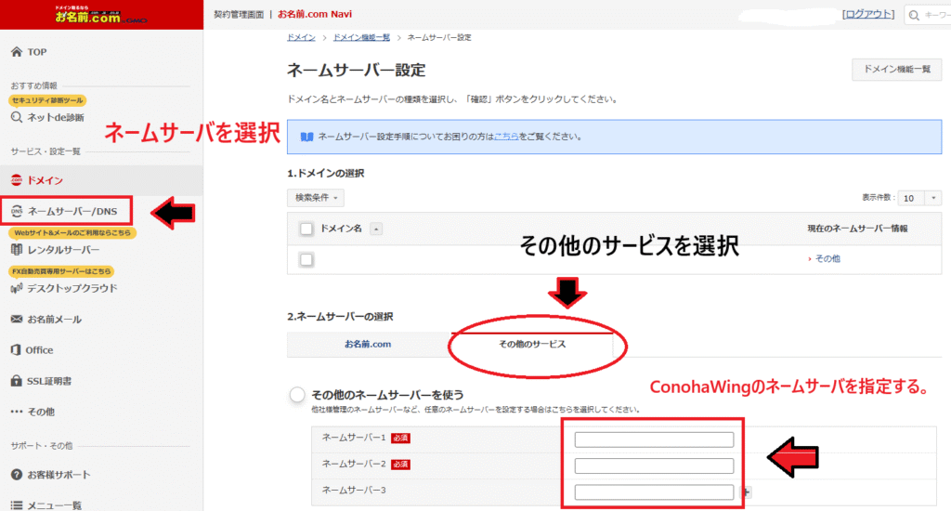Click the デスクトップクラウド icon
Image resolution: width=951 pixels, height=511 pixels.
(17, 288)
